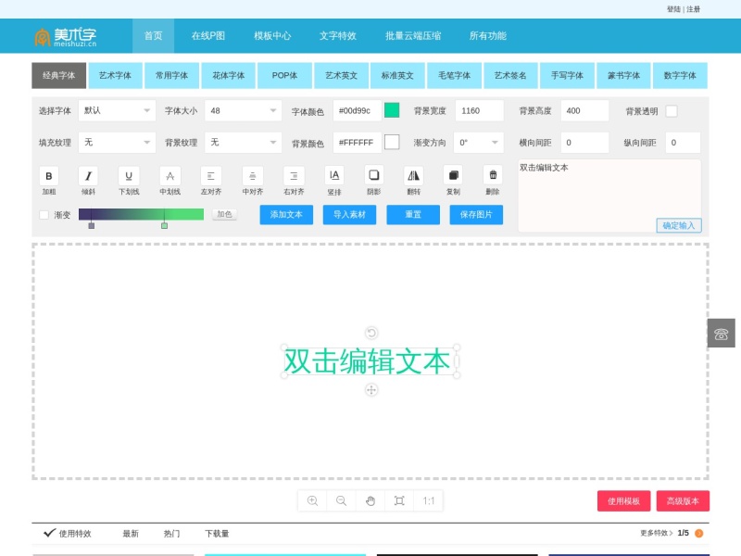Flip the text (翻转)
Viewport: 741px width, 556px height.
click(x=413, y=175)
